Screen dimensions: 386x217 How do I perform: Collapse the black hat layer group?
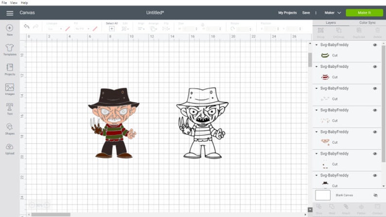(x=316, y=175)
